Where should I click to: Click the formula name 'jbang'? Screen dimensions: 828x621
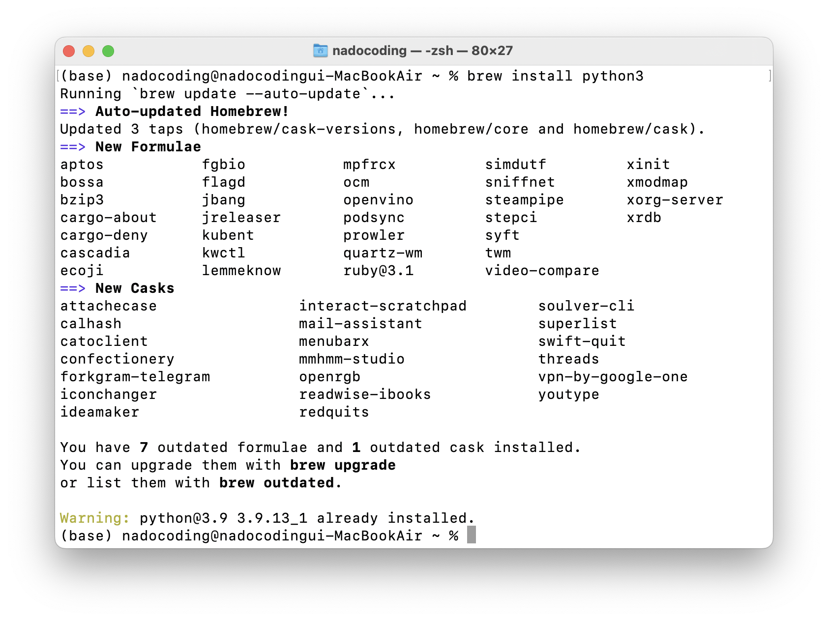(223, 200)
